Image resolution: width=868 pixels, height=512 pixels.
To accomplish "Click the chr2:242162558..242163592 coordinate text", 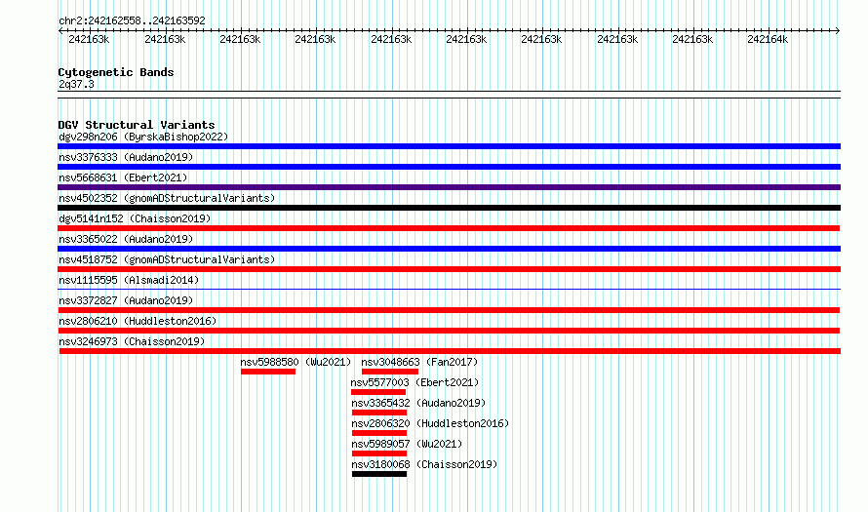I will pyautogui.click(x=132, y=20).
